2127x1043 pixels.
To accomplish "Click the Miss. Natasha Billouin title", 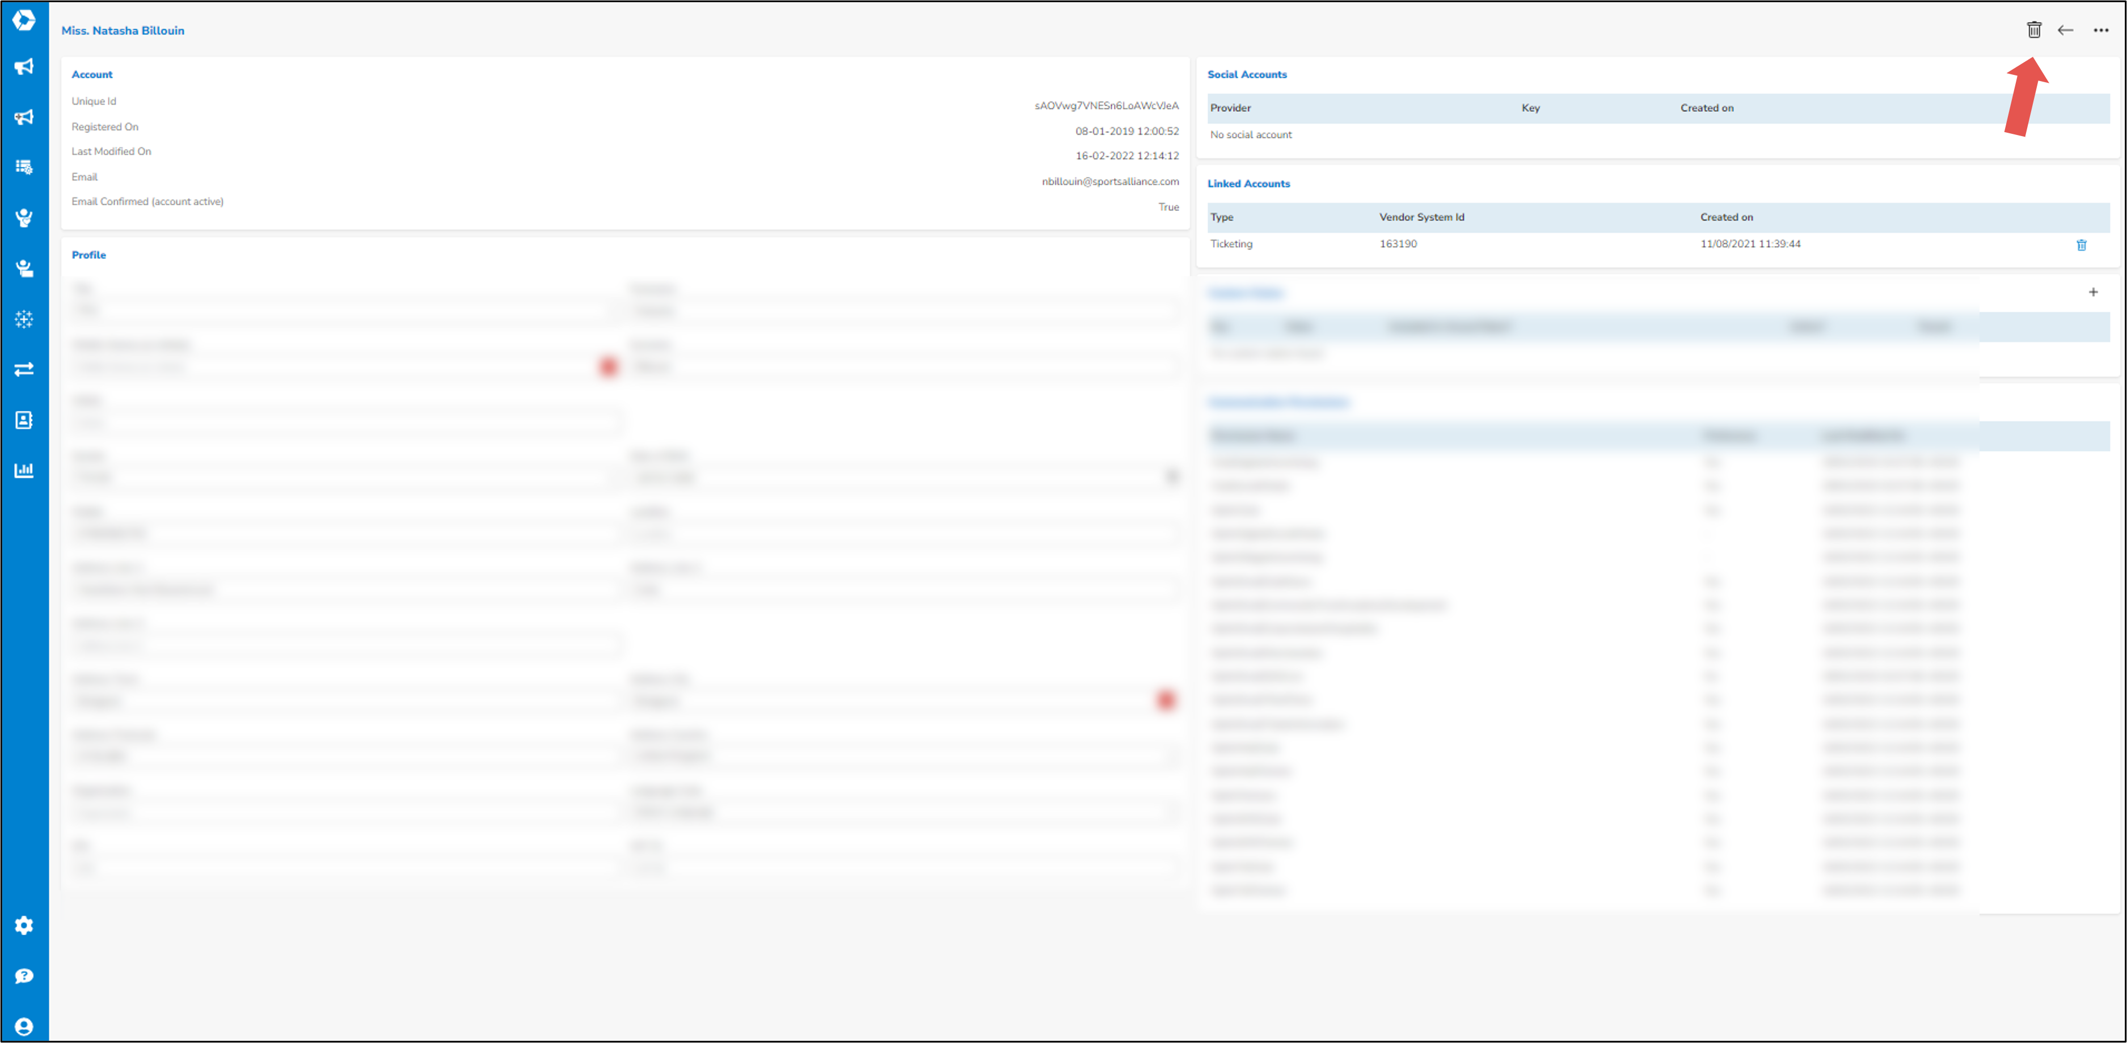I will pyautogui.click(x=123, y=31).
